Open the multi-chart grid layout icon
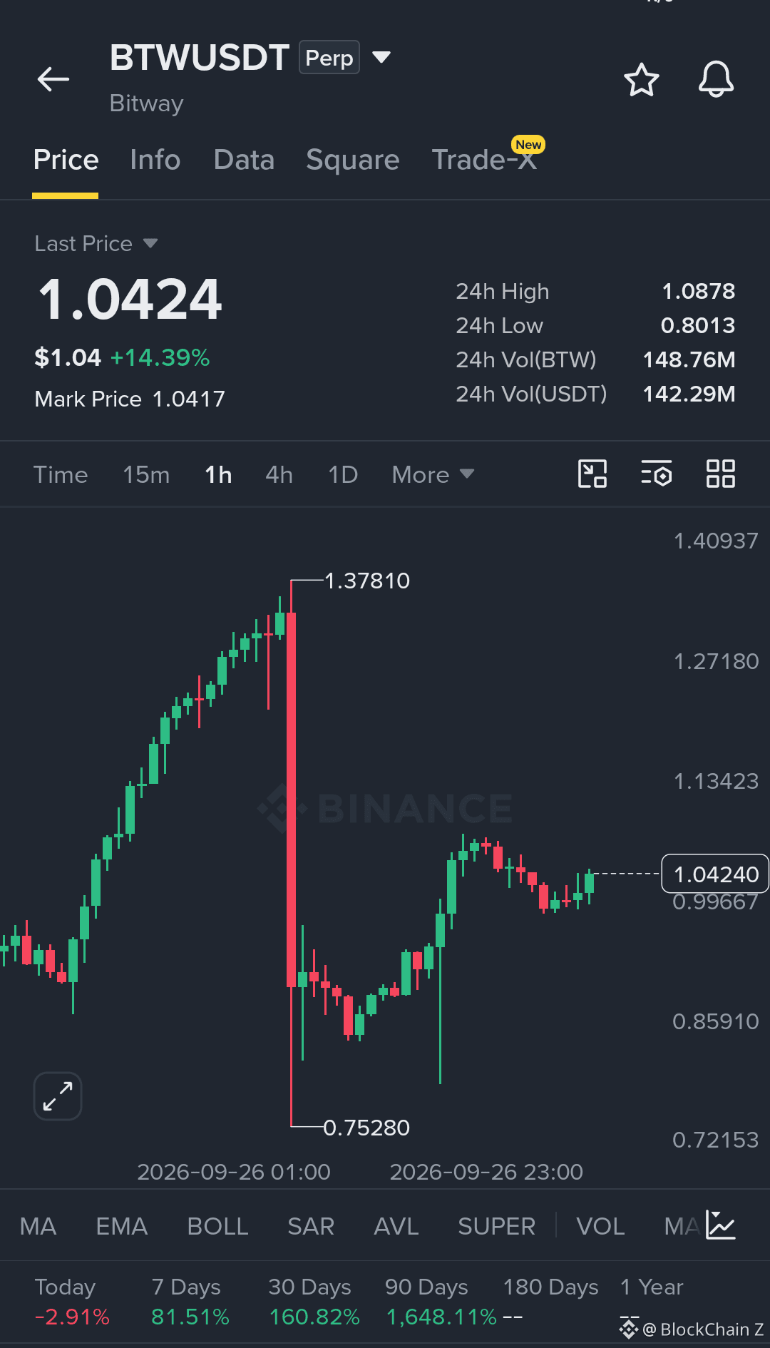770x1348 pixels. pos(720,474)
